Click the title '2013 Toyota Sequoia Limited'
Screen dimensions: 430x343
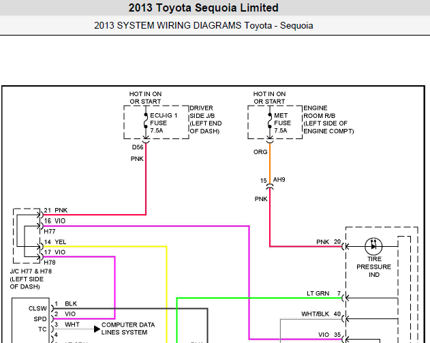[204, 8]
